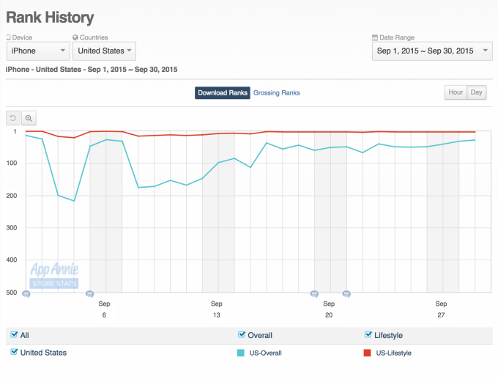This screenshot has width=498, height=382.
Task: Click the event bubble after Sep 20
Action: click(346, 294)
